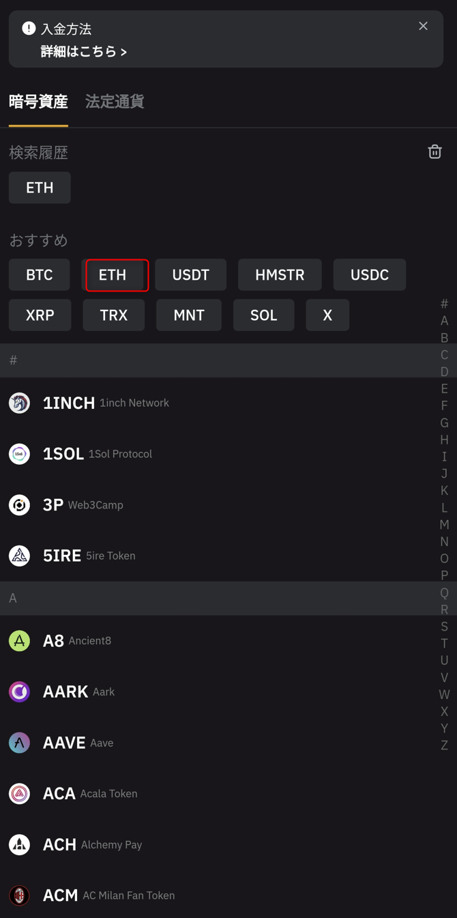Choose the recommended USDT chip
The image size is (457, 918).
click(x=190, y=275)
